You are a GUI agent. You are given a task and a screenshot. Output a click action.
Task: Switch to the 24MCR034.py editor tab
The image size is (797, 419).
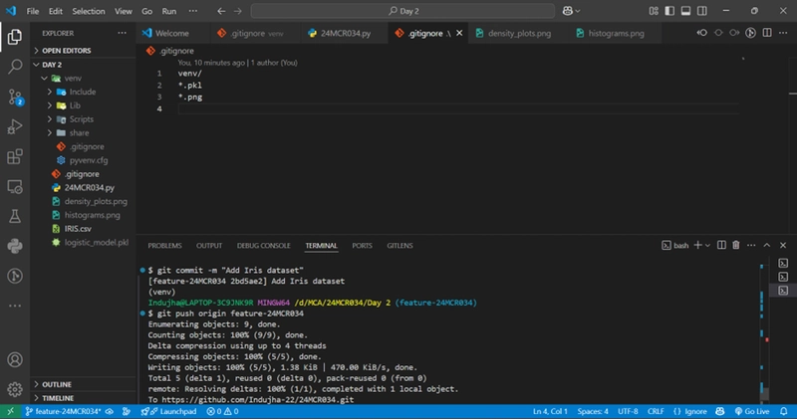[x=340, y=33]
